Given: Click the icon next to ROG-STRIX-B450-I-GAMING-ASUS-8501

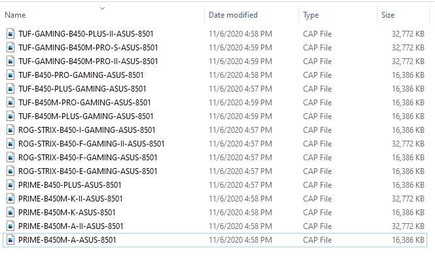Looking at the screenshot, I should tap(10, 130).
